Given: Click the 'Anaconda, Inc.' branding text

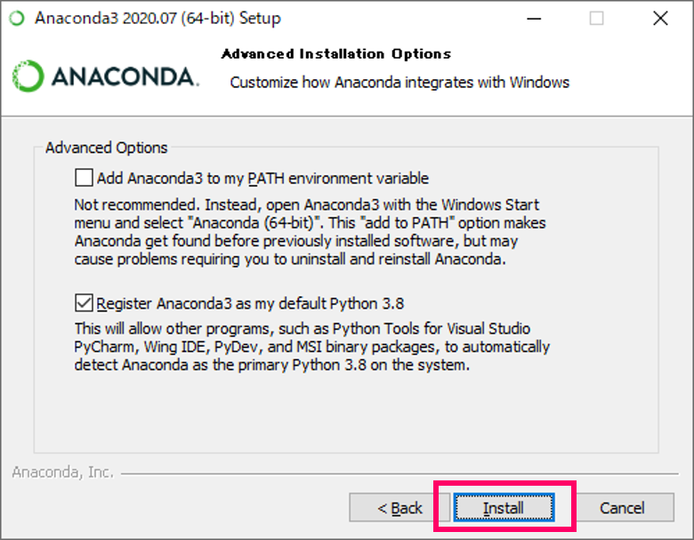Looking at the screenshot, I should 63,472.
